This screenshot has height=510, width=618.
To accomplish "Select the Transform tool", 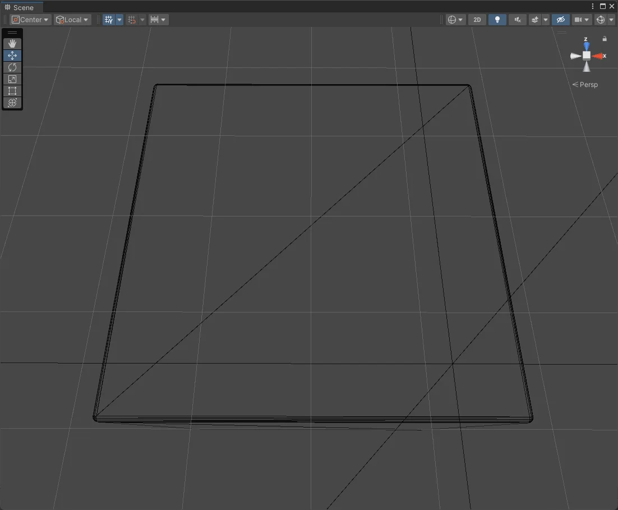I will coord(12,103).
